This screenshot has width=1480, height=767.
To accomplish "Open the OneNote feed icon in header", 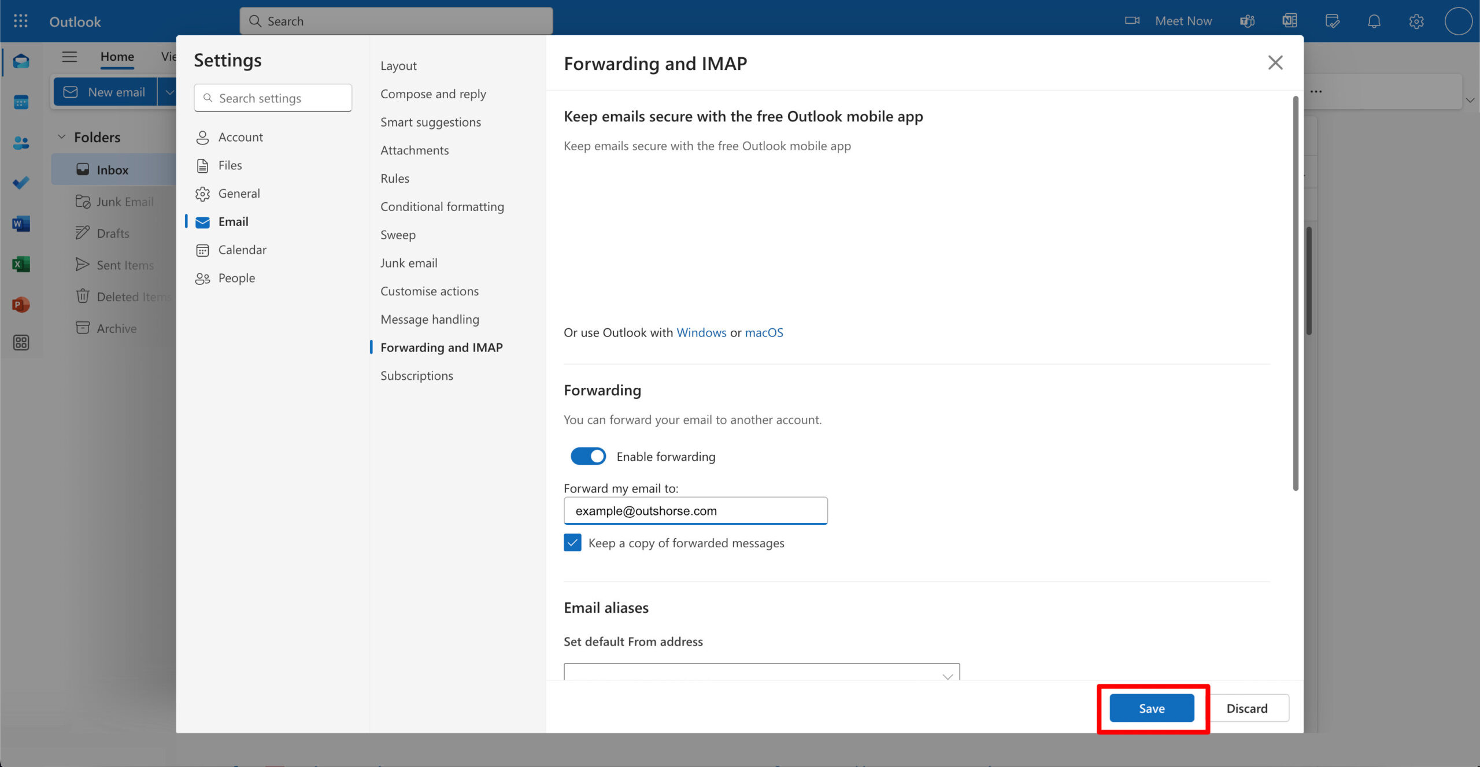I will [1290, 21].
